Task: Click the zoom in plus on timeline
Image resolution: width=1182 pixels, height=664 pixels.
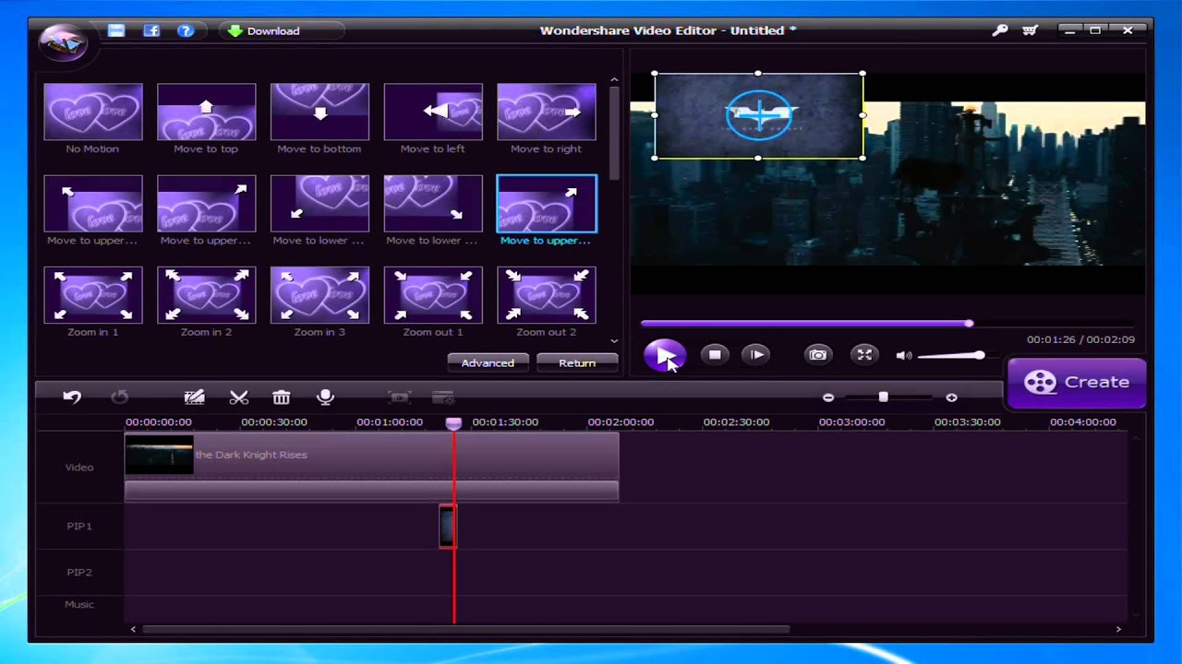Action: 951,397
